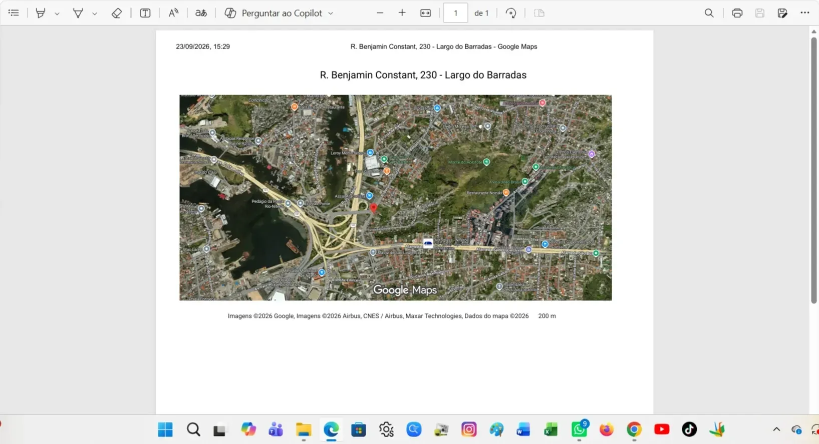819x444 pixels.
Task: Open TikTok from taskbar
Action: tap(689, 429)
